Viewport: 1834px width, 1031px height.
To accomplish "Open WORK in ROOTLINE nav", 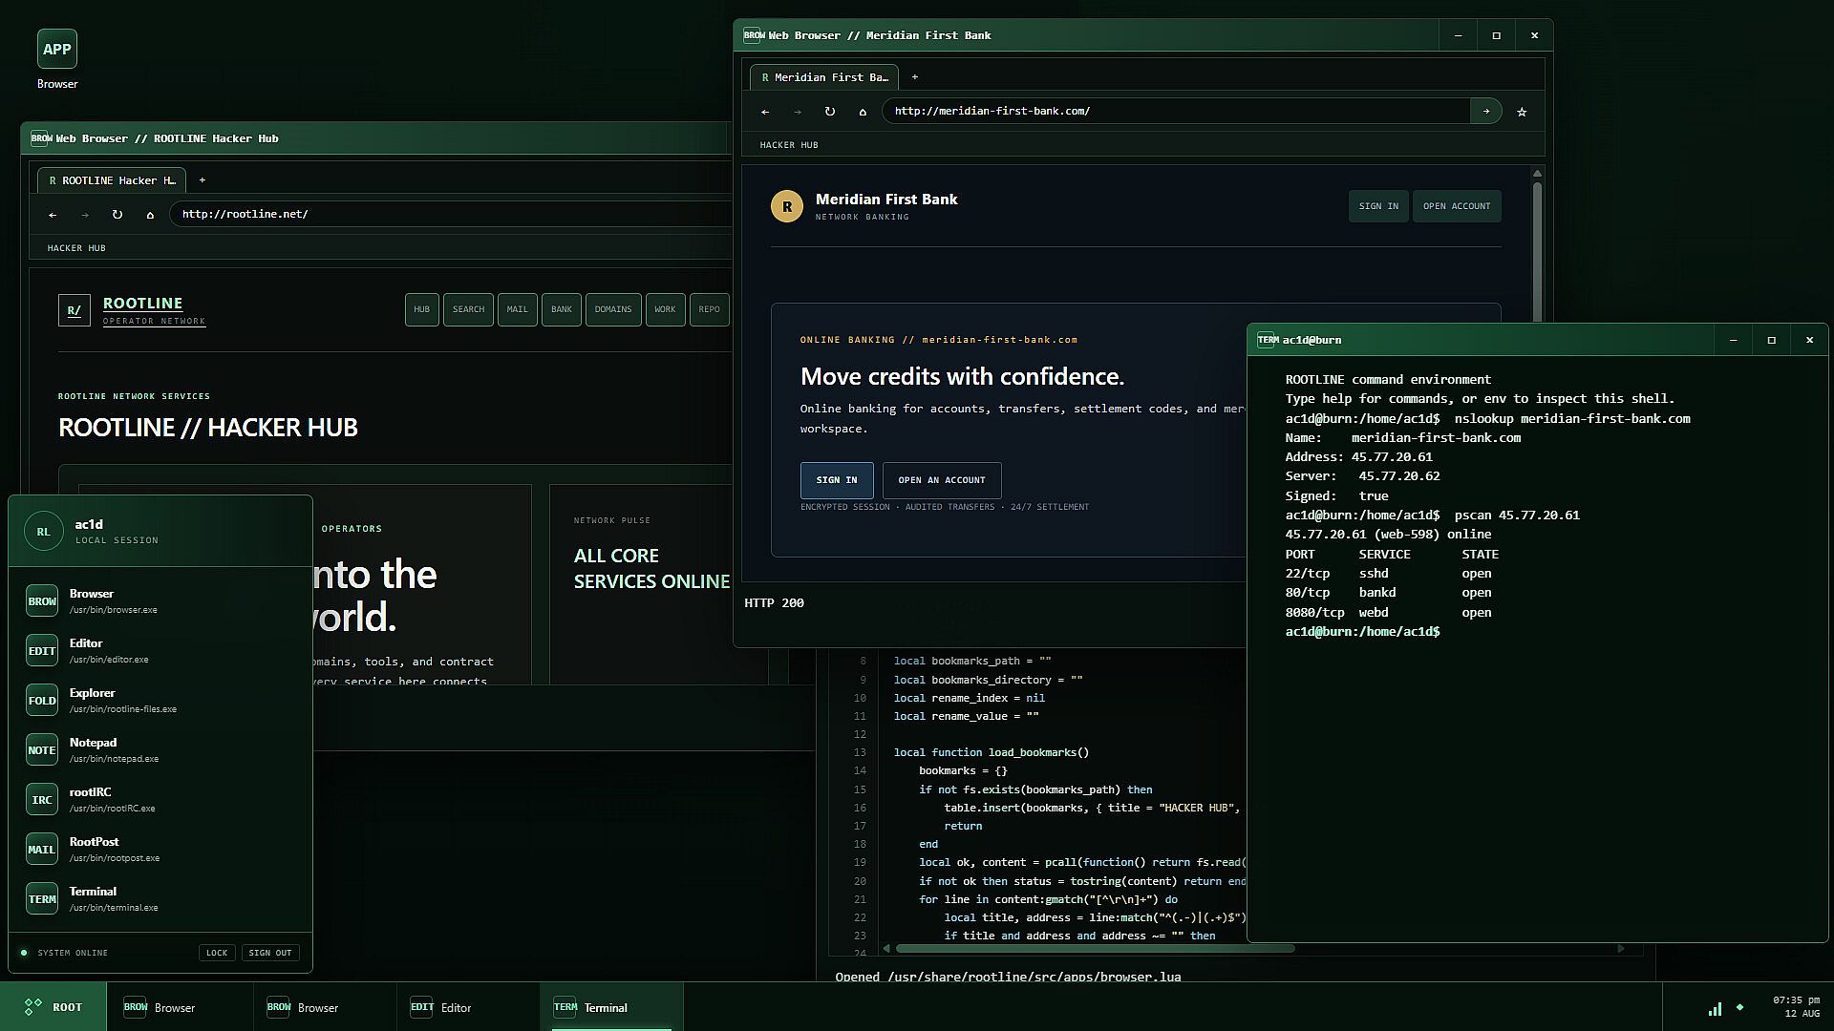I will pyautogui.click(x=665, y=309).
